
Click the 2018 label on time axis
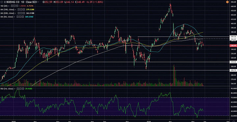coord(13,121)
